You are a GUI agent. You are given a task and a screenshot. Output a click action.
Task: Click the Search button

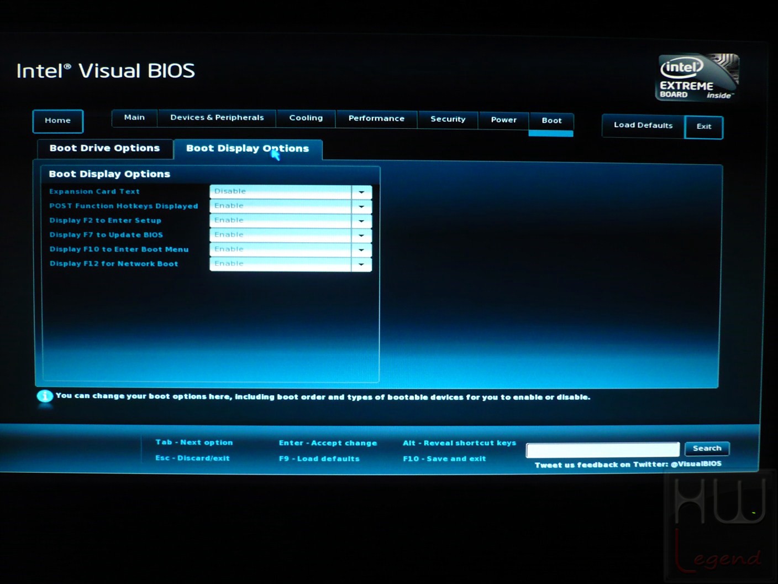707,449
